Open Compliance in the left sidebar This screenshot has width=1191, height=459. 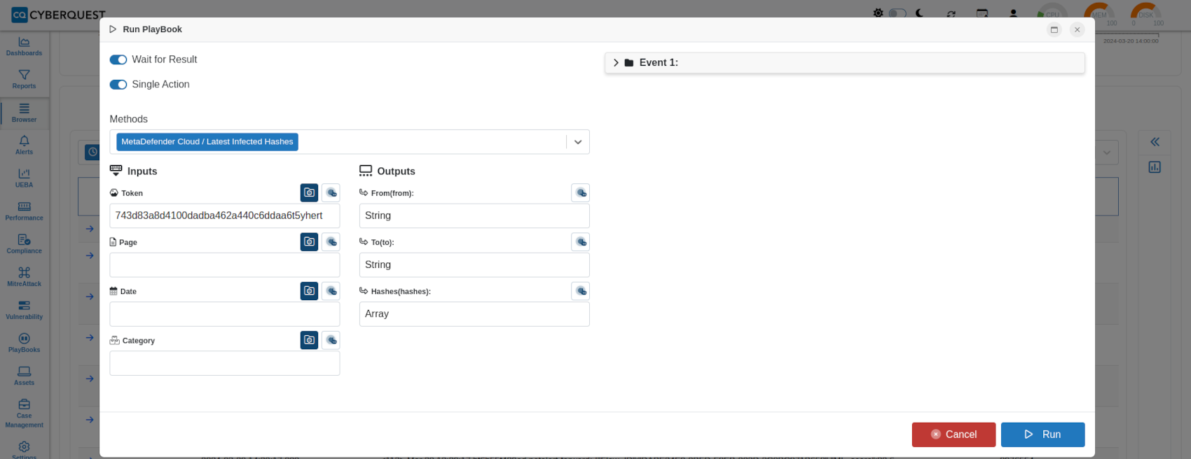point(24,243)
